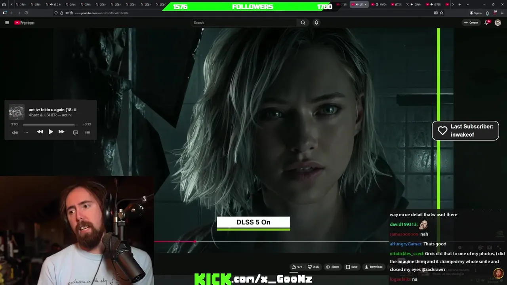Screen dimensions: 507x285
Task: Click the album art thumbnail in music widget
Action: pyautogui.click(x=17, y=112)
